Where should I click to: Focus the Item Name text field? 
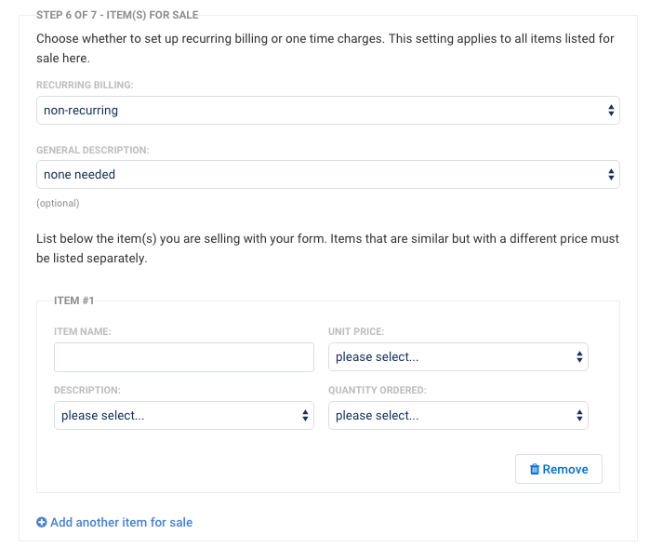[x=184, y=357]
